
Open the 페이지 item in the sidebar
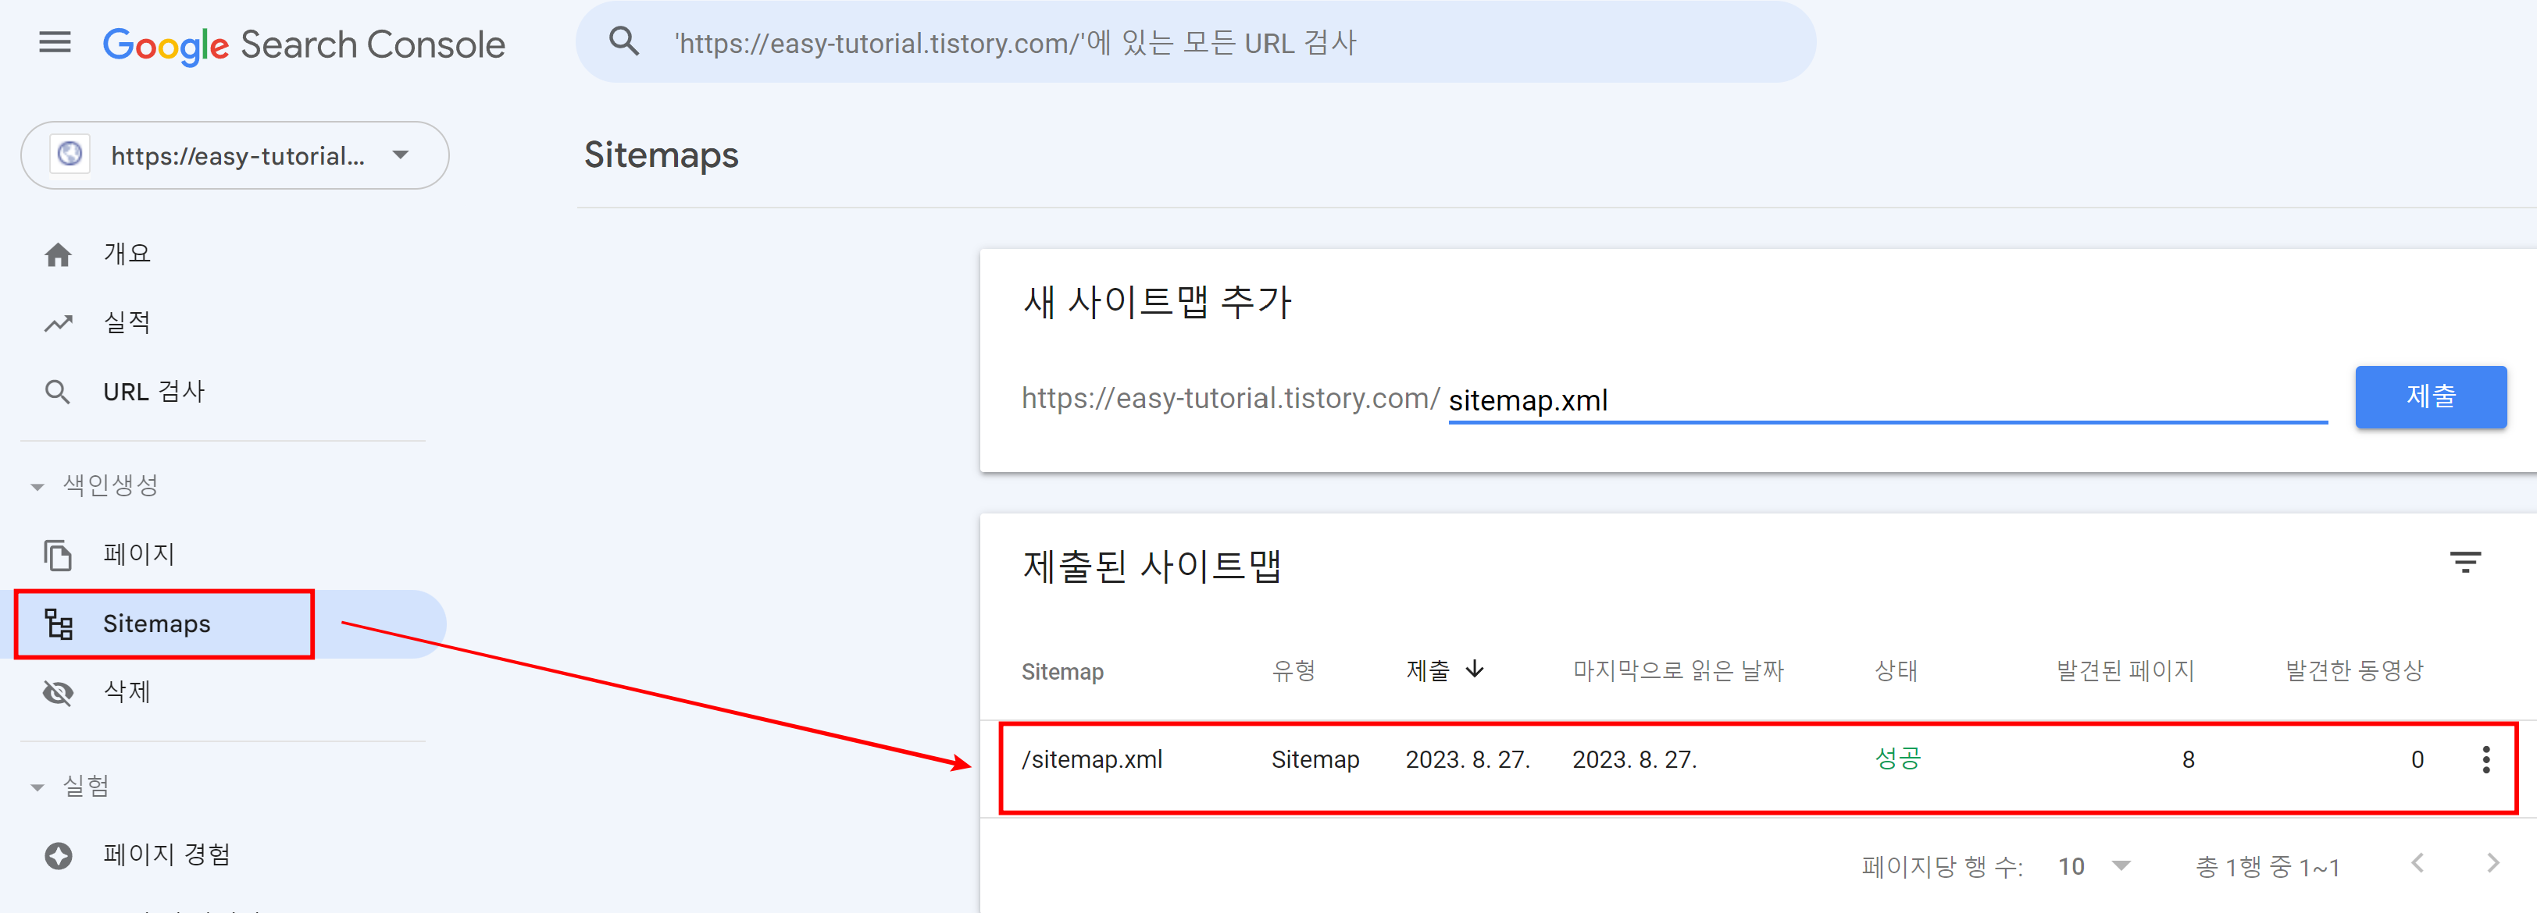point(138,555)
